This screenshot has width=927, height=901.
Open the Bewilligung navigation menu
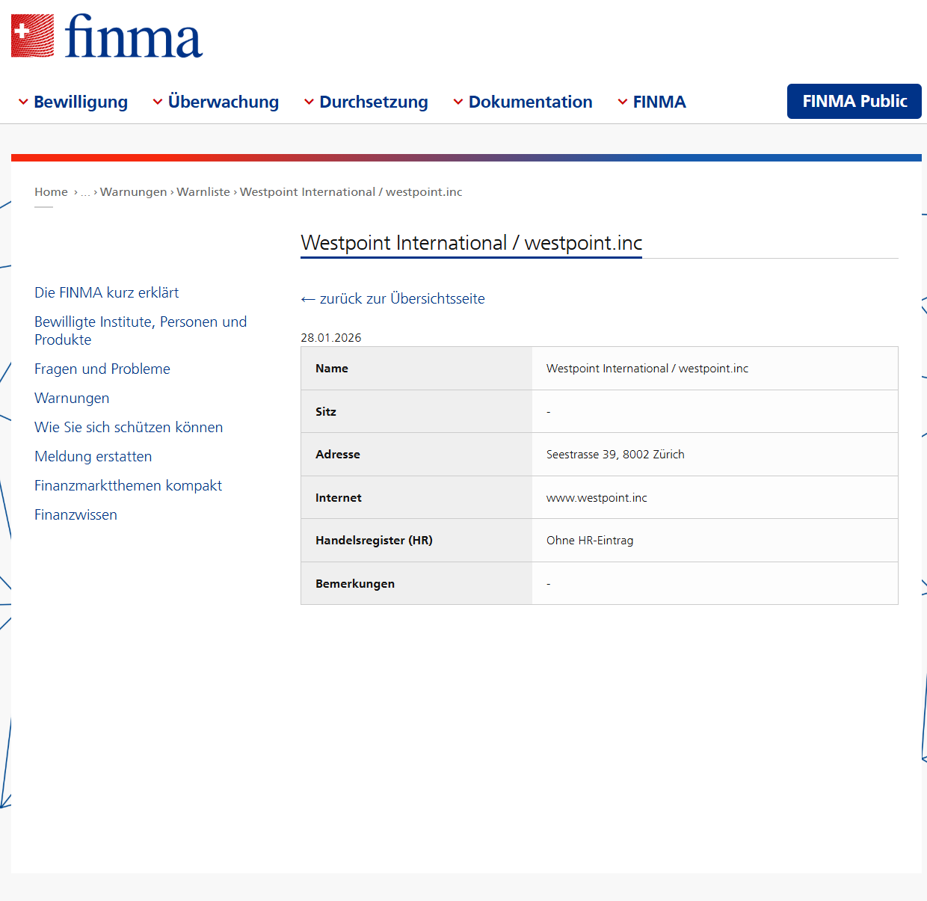(81, 102)
